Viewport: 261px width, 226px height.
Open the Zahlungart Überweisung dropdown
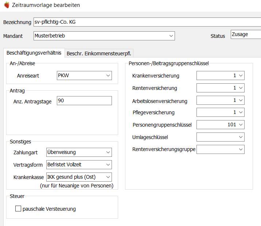[79, 152]
